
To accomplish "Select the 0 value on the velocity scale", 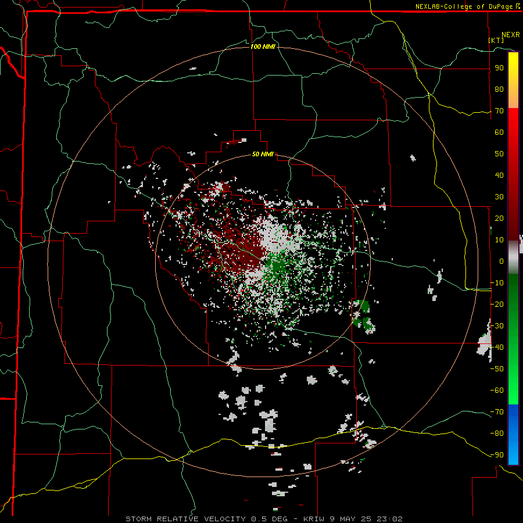I will click(501, 261).
